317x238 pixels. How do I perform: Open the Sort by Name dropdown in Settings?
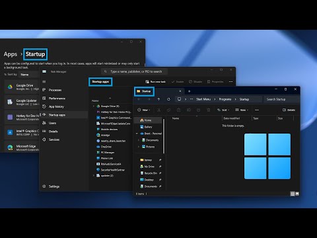[28, 75]
